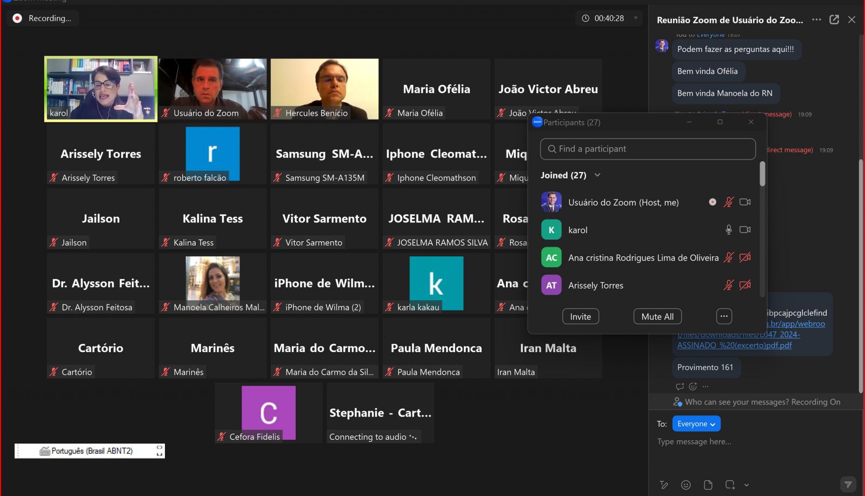
Task: Click the Bem vinda Ofélia chat message
Action: [x=707, y=71]
